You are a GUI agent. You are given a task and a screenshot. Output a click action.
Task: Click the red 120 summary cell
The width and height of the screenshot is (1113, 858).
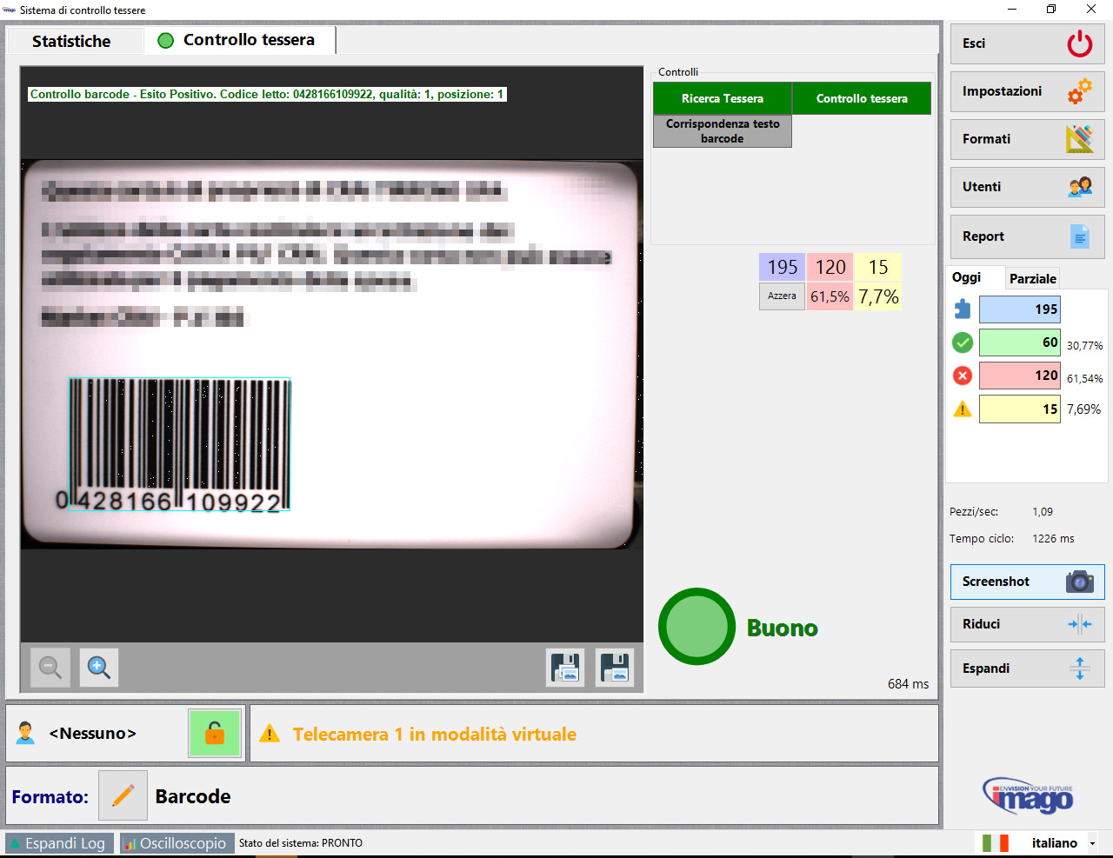click(x=830, y=267)
